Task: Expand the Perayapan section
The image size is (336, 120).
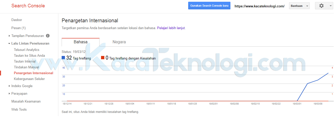Action: click(9, 94)
